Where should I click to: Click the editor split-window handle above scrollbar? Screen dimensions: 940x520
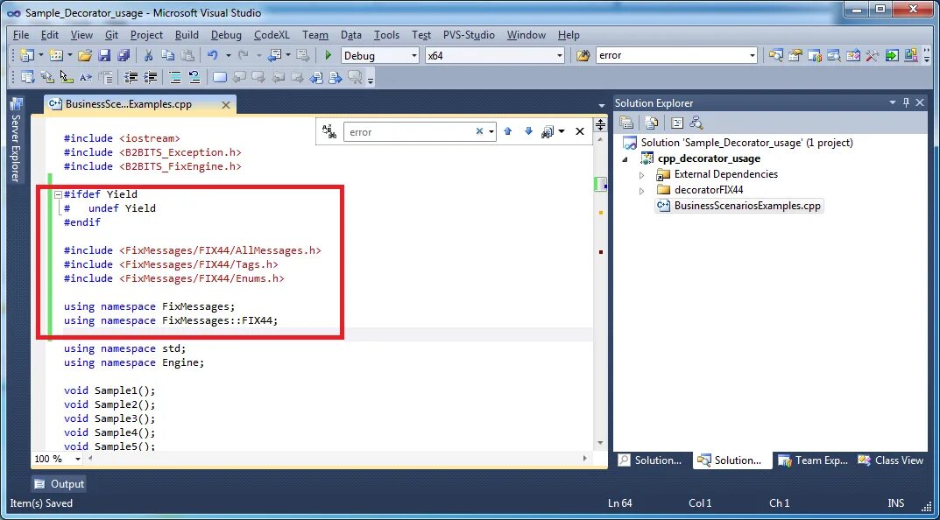point(600,124)
